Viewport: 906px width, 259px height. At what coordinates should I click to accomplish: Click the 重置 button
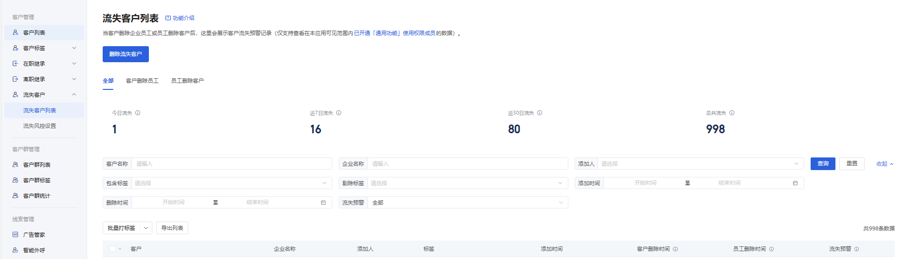852,164
